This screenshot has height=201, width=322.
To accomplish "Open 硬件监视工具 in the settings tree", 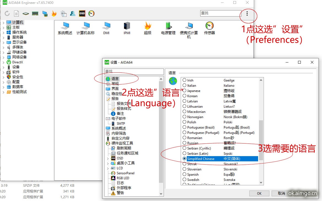I will tap(122, 143).
